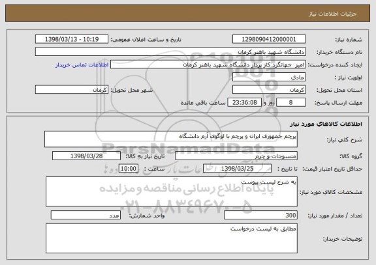Click the جزئیات اطلاعات نیاز header title
376x265 pixels.
(333, 14)
